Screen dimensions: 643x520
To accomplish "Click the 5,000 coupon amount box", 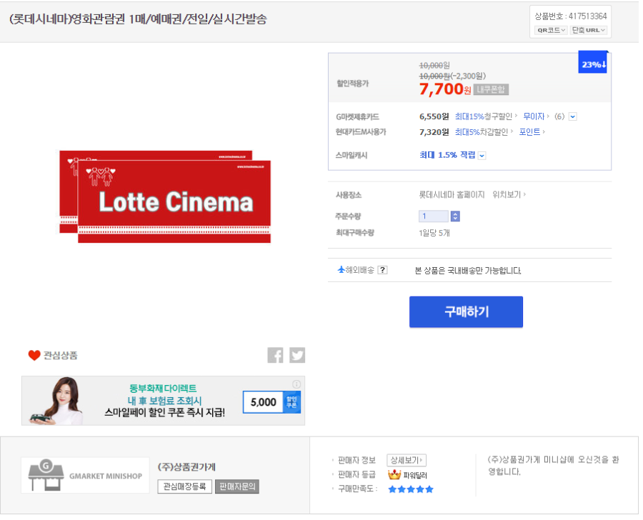I will click(x=263, y=402).
